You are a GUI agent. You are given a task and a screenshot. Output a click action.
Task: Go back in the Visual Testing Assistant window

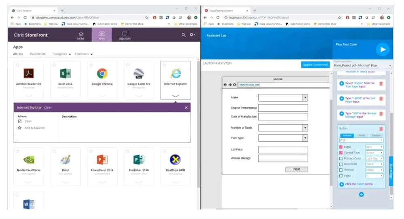point(205,17)
